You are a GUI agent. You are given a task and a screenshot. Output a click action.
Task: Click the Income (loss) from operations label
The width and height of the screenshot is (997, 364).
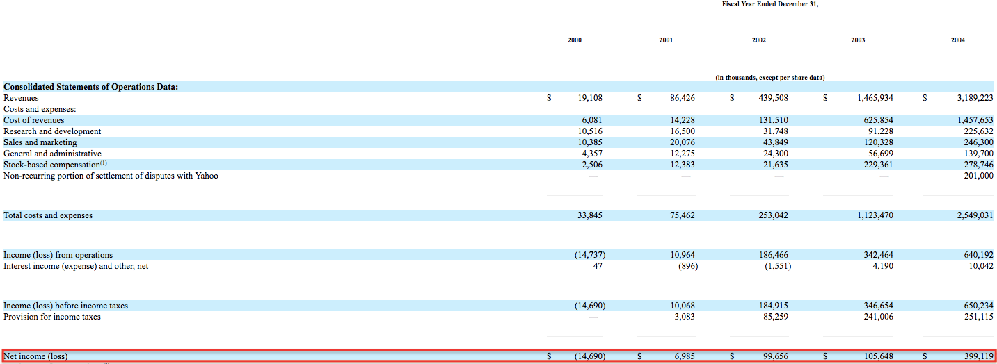click(58, 255)
